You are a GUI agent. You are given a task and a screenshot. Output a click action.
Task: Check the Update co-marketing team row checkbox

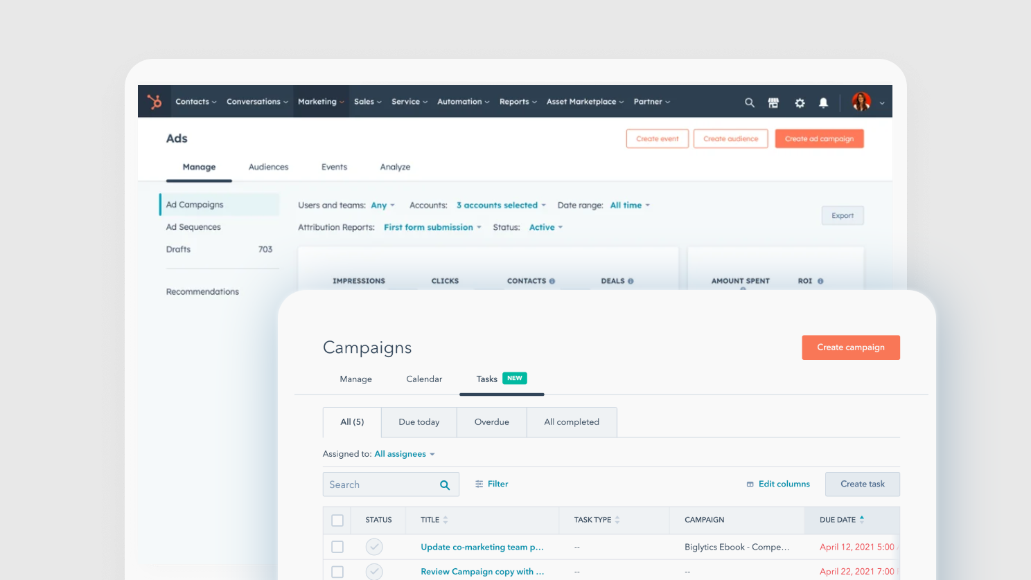click(337, 547)
